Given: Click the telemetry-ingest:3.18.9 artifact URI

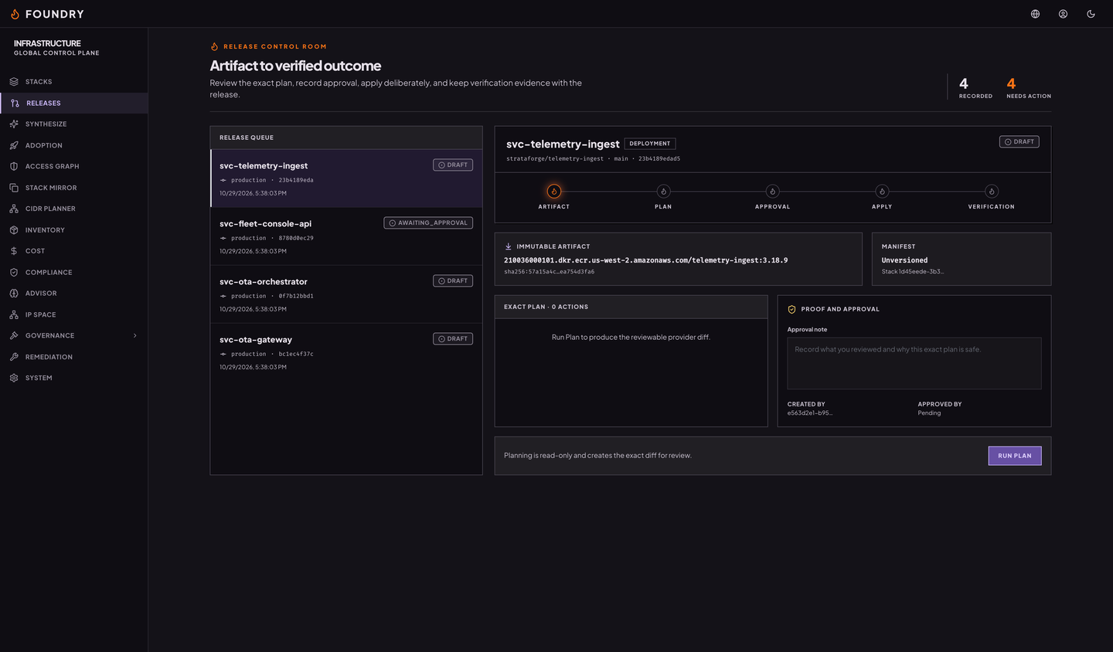Looking at the screenshot, I should pos(645,260).
